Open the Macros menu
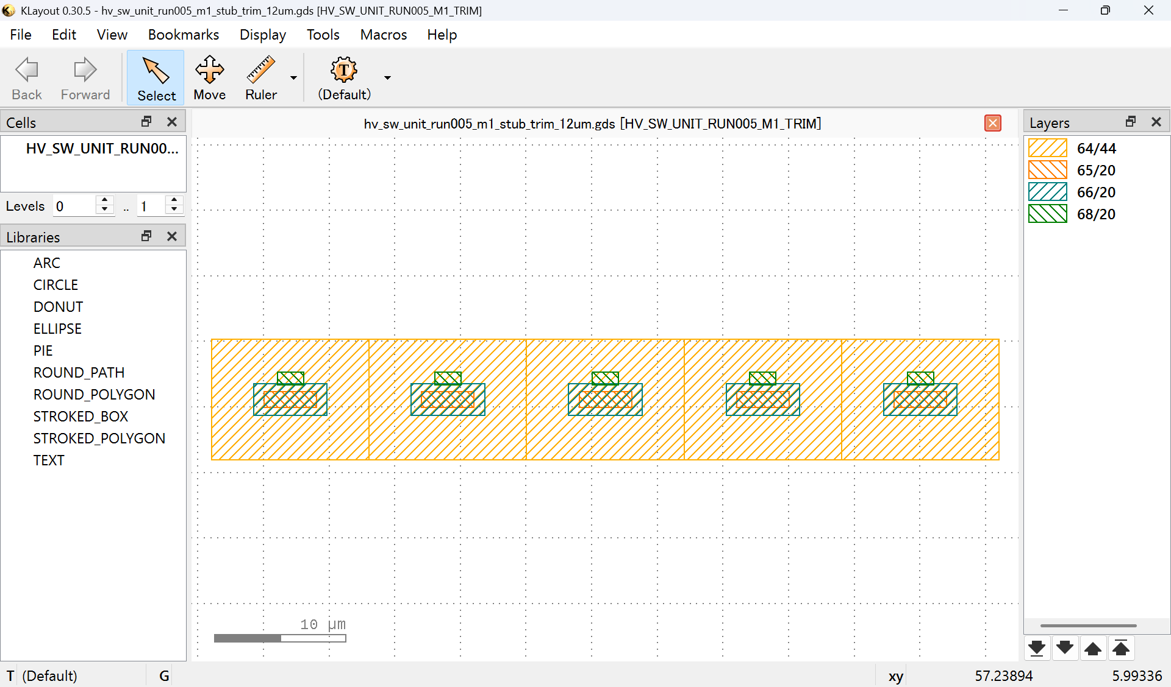Screen dimensions: 1171x687 pos(383,35)
